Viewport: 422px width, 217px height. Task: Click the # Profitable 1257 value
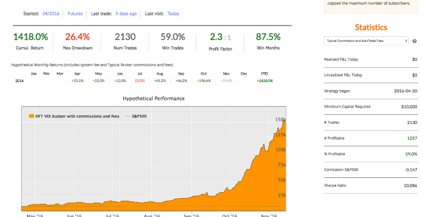coord(412,138)
